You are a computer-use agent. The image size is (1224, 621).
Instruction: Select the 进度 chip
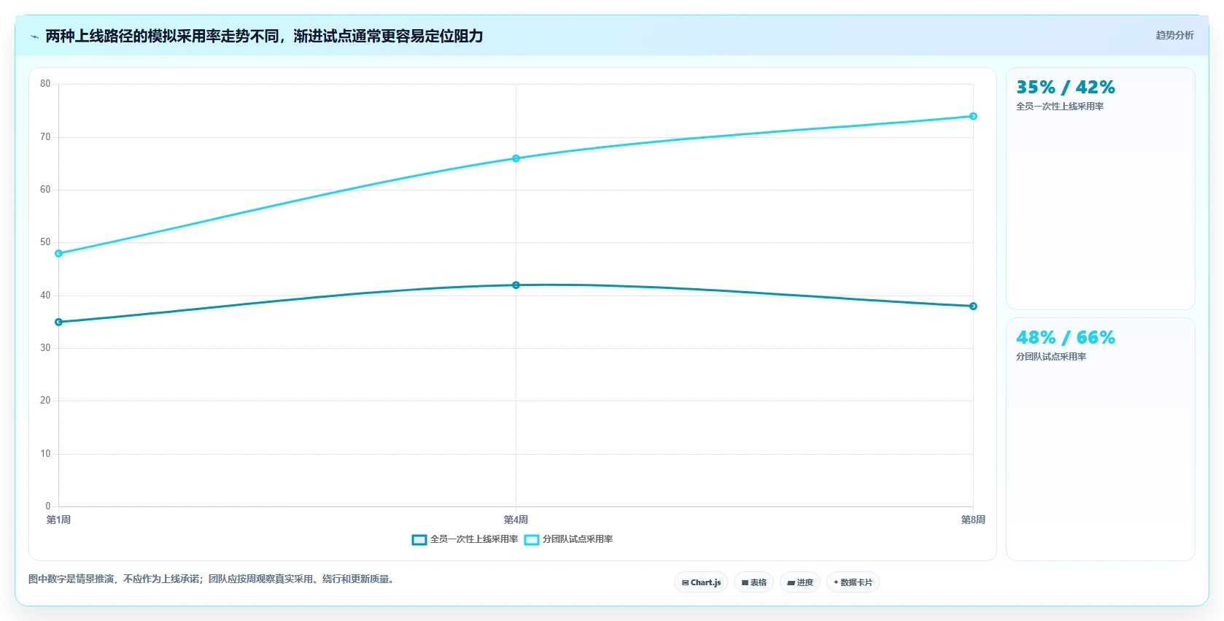pos(800,582)
